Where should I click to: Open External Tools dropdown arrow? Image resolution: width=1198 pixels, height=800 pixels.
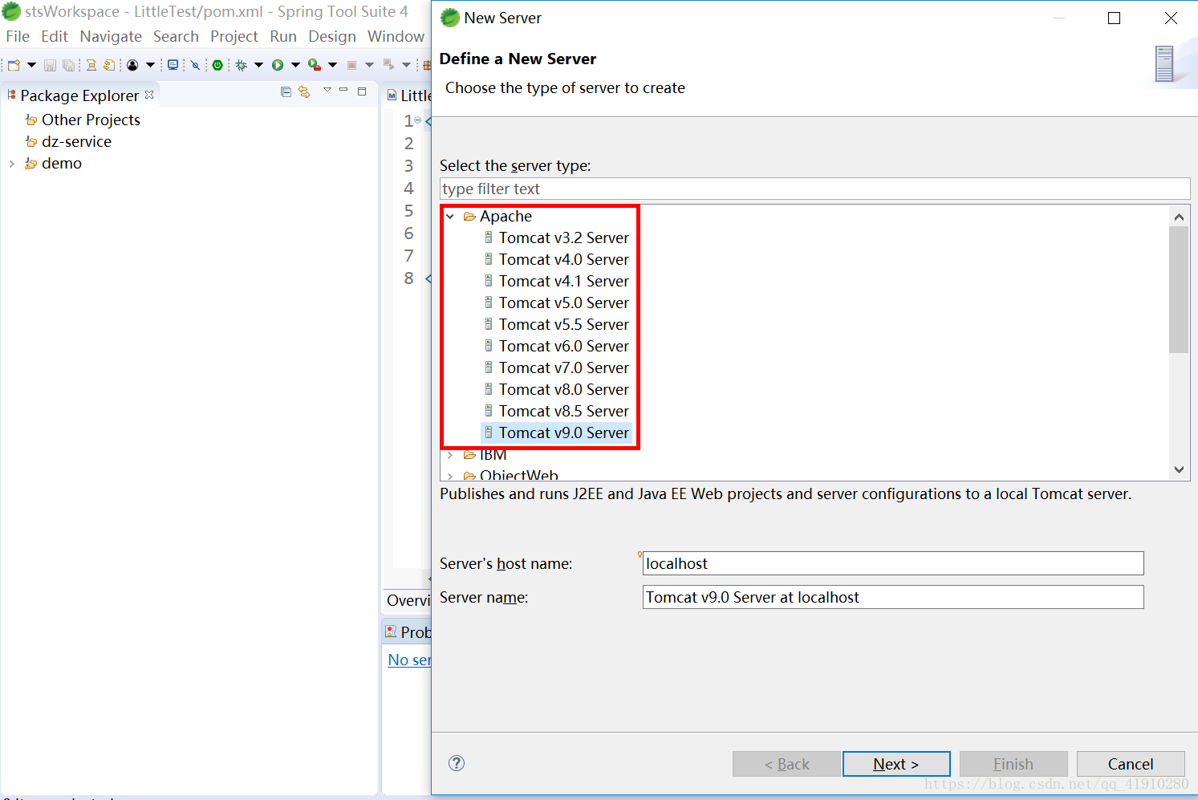tap(332, 65)
